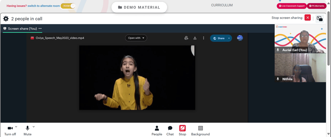Switch to the CURRICULUM tab

coord(222,5)
